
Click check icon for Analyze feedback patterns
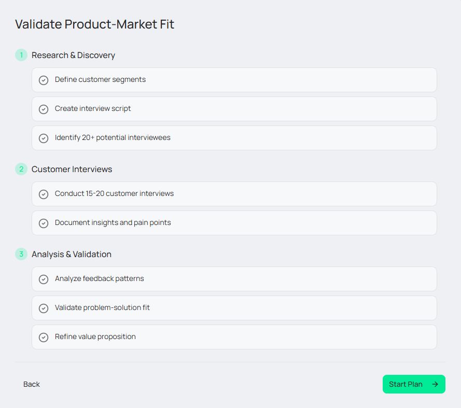pyautogui.click(x=44, y=279)
